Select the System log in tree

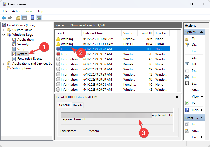click(20, 54)
